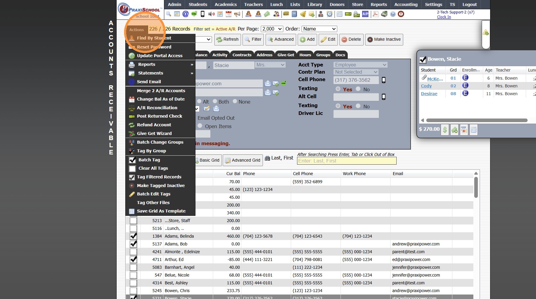Expand the Order dropdown showing Name
536x299 pixels.
tap(319, 29)
